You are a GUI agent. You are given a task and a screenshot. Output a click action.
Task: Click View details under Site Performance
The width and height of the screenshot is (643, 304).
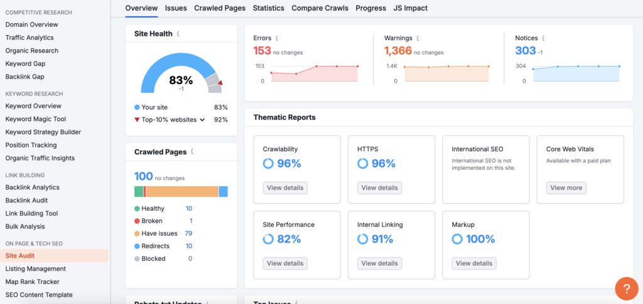click(285, 263)
